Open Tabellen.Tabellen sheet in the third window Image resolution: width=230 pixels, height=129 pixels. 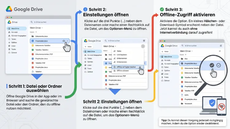[190, 77]
